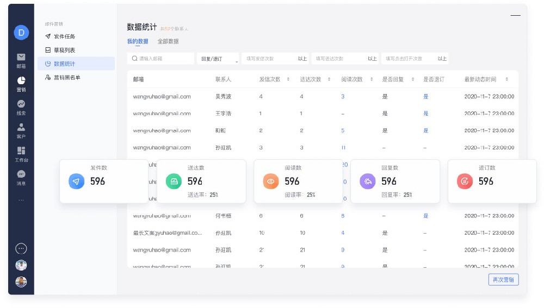Click the orange 阅读数 eye icon
544x308 pixels.
pos(270,181)
